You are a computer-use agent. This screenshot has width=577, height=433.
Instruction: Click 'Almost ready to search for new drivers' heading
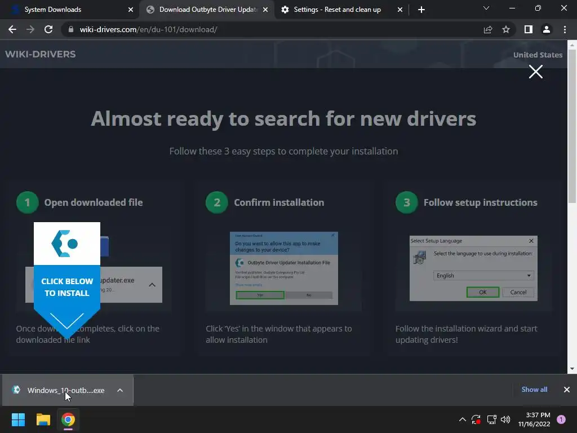click(x=283, y=119)
